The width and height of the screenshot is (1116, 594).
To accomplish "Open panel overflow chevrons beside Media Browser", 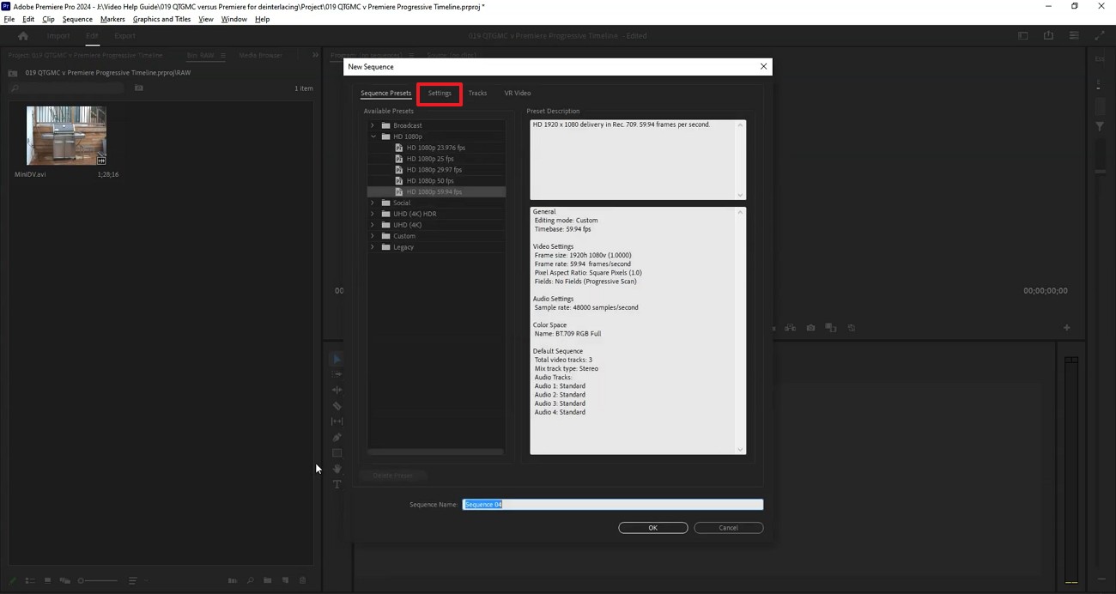I will pyautogui.click(x=315, y=55).
